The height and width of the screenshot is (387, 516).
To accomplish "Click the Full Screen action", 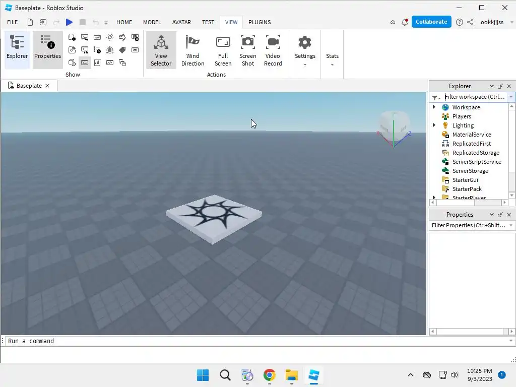I will coord(223,50).
